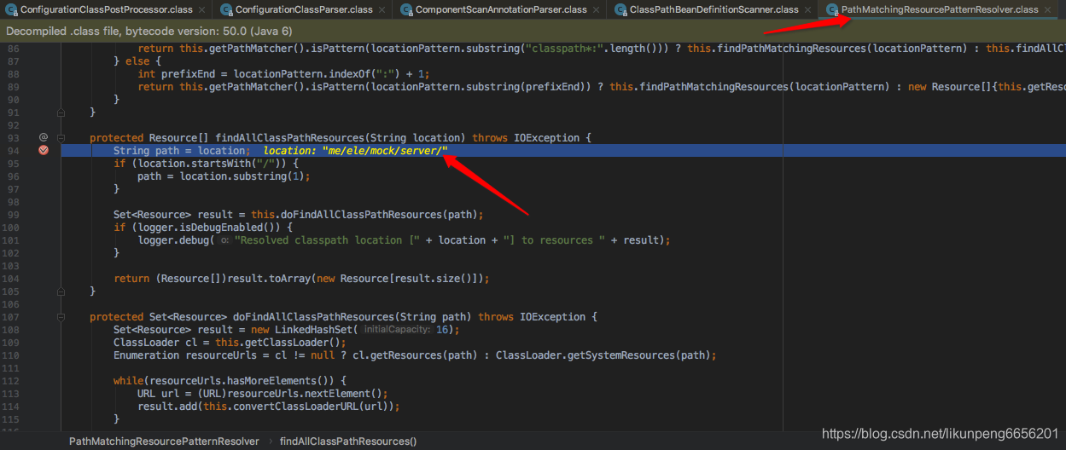1066x450 pixels.
Task: Click the findAllClassPathResources() breadcrumb
Action: tap(348, 441)
